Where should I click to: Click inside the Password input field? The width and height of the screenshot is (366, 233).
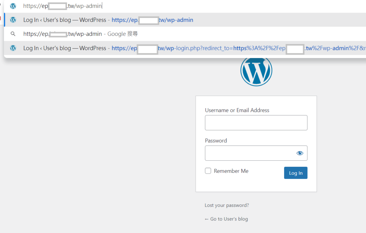pos(249,153)
